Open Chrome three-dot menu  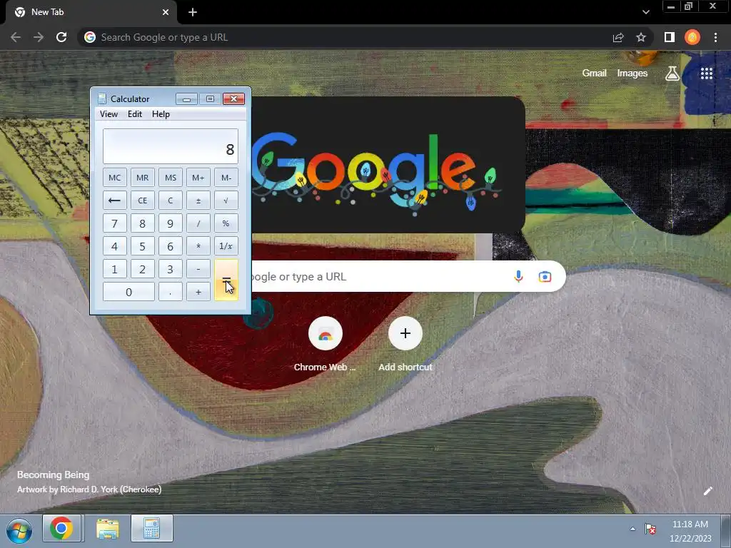(x=715, y=37)
